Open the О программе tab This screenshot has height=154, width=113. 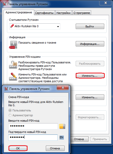(x=82, y=13)
